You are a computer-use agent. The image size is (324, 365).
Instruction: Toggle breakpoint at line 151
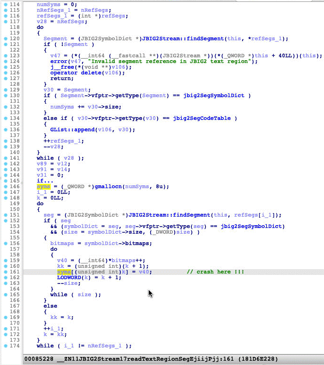4,215
